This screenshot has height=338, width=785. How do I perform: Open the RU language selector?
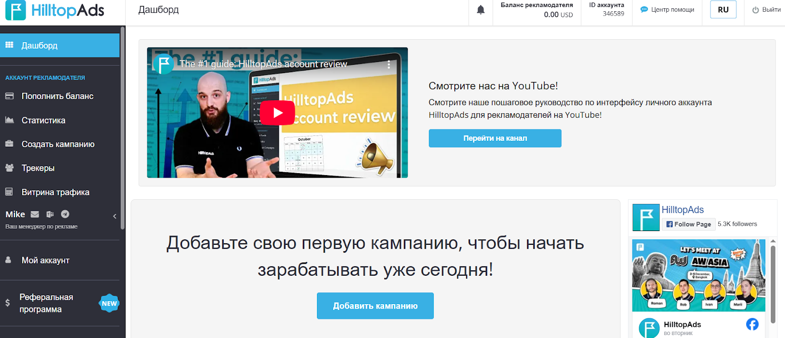[723, 10]
